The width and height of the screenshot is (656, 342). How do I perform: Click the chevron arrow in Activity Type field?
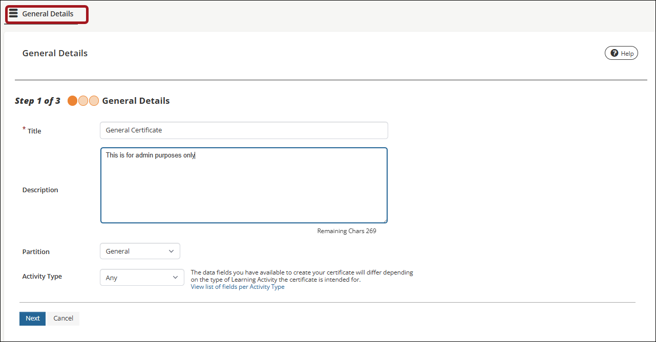[175, 278]
